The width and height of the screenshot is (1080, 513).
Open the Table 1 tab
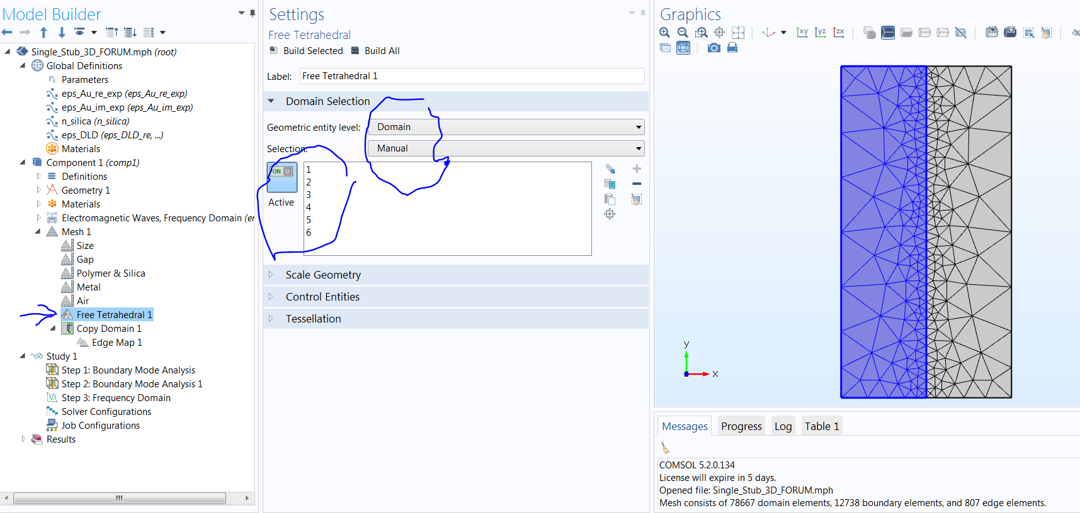click(821, 426)
